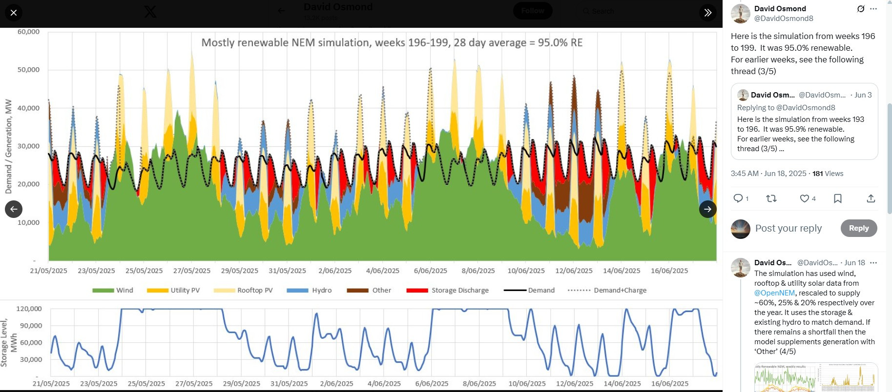The height and width of the screenshot is (392, 892).
Task: Click the Rooftop PV legend label
Action: (255, 290)
